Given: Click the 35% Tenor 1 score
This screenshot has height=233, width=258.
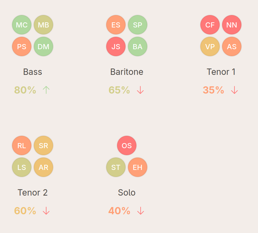Looking at the screenshot, I should [x=213, y=90].
